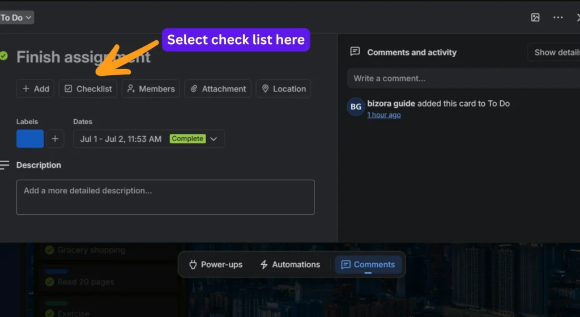This screenshot has height=317, width=580.
Task: Toggle the Finish assignment complete checkmark
Action: [x=4, y=56]
